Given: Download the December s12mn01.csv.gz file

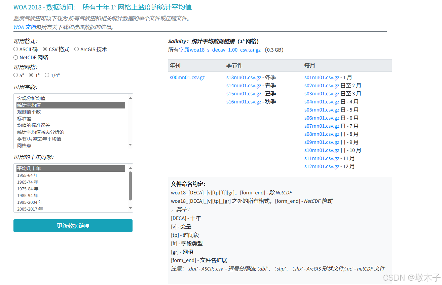Looking at the screenshot, I should 322,166.
